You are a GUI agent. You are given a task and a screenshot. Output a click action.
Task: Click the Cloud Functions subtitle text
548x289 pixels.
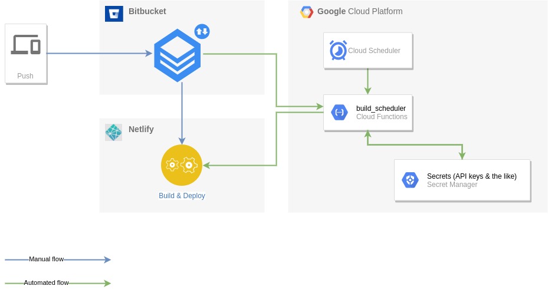pyautogui.click(x=382, y=117)
